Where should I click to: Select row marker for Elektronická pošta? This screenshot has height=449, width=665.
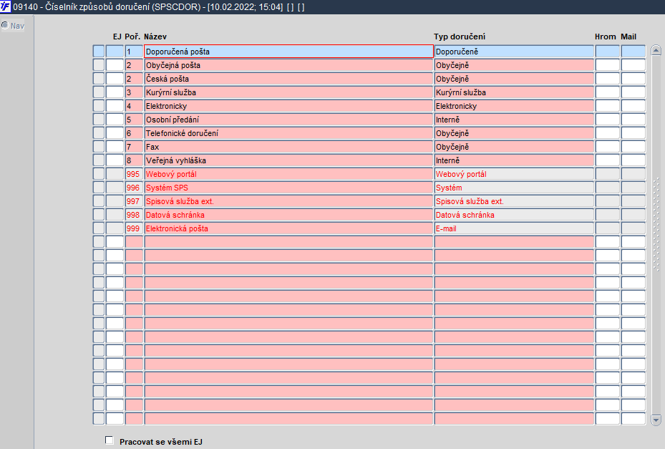tap(98, 228)
